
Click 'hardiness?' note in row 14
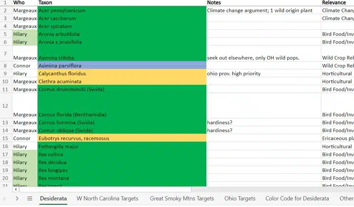(264, 130)
